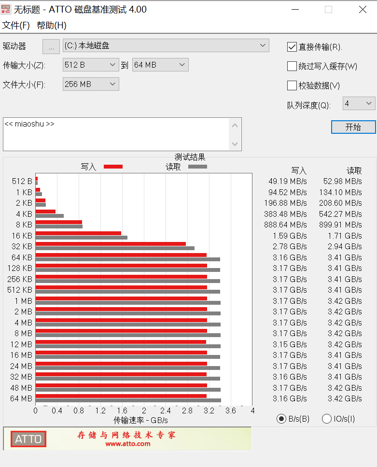This screenshot has width=377, height=467.
Task: Enable the 校验数据(V) checkbox
Action: point(292,85)
